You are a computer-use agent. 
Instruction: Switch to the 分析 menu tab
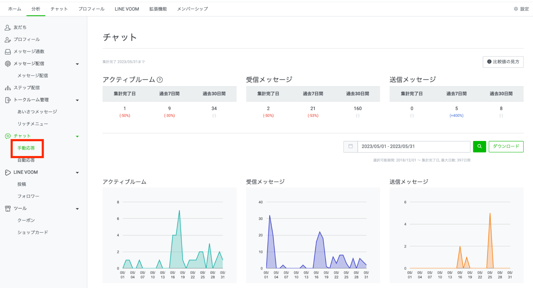(35, 9)
